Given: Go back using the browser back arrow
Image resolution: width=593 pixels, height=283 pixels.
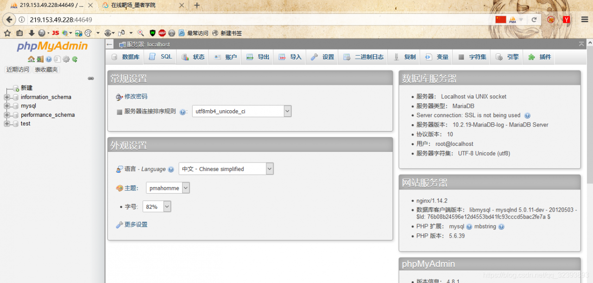Looking at the screenshot, I should point(8,19).
